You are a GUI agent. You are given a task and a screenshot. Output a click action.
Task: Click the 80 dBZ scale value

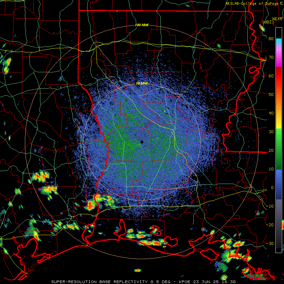coord(271,39)
